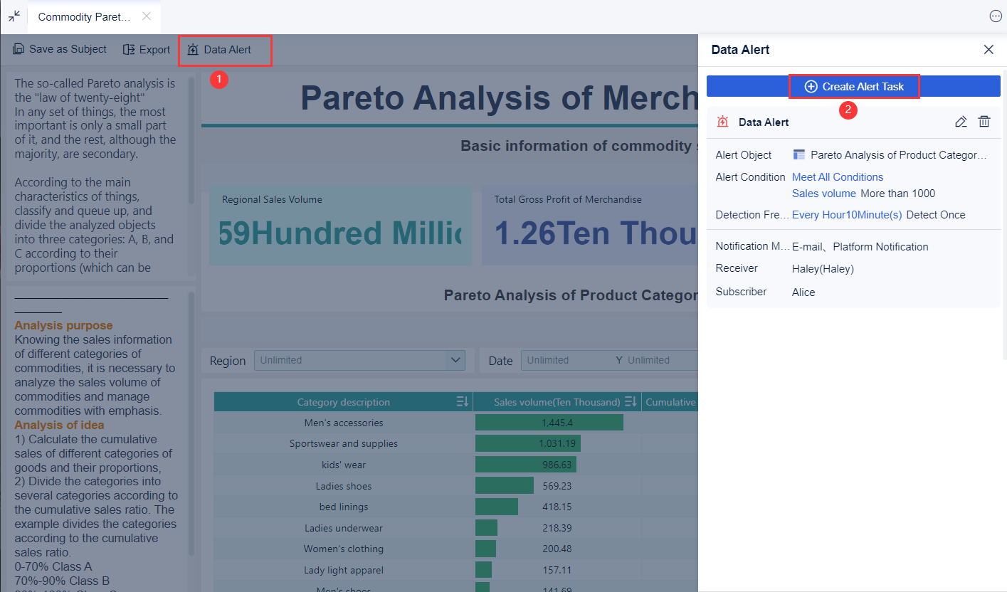This screenshot has width=1007, height=592.
Task: Toggle sorting on the Sales volume column
Action: [631, 401]
